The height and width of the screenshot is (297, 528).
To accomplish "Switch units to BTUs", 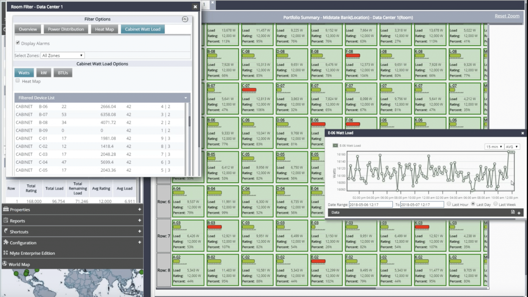I will [x=63, y=72].
